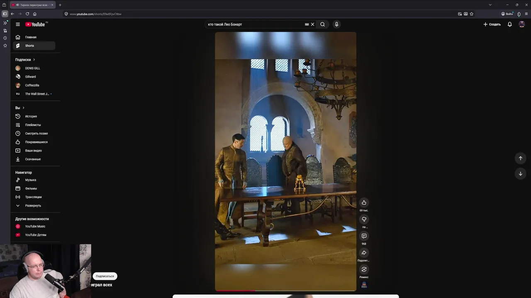Open The Wall Street Journal channel
Viewport: 531px width, 298px height.
[33, 94]
